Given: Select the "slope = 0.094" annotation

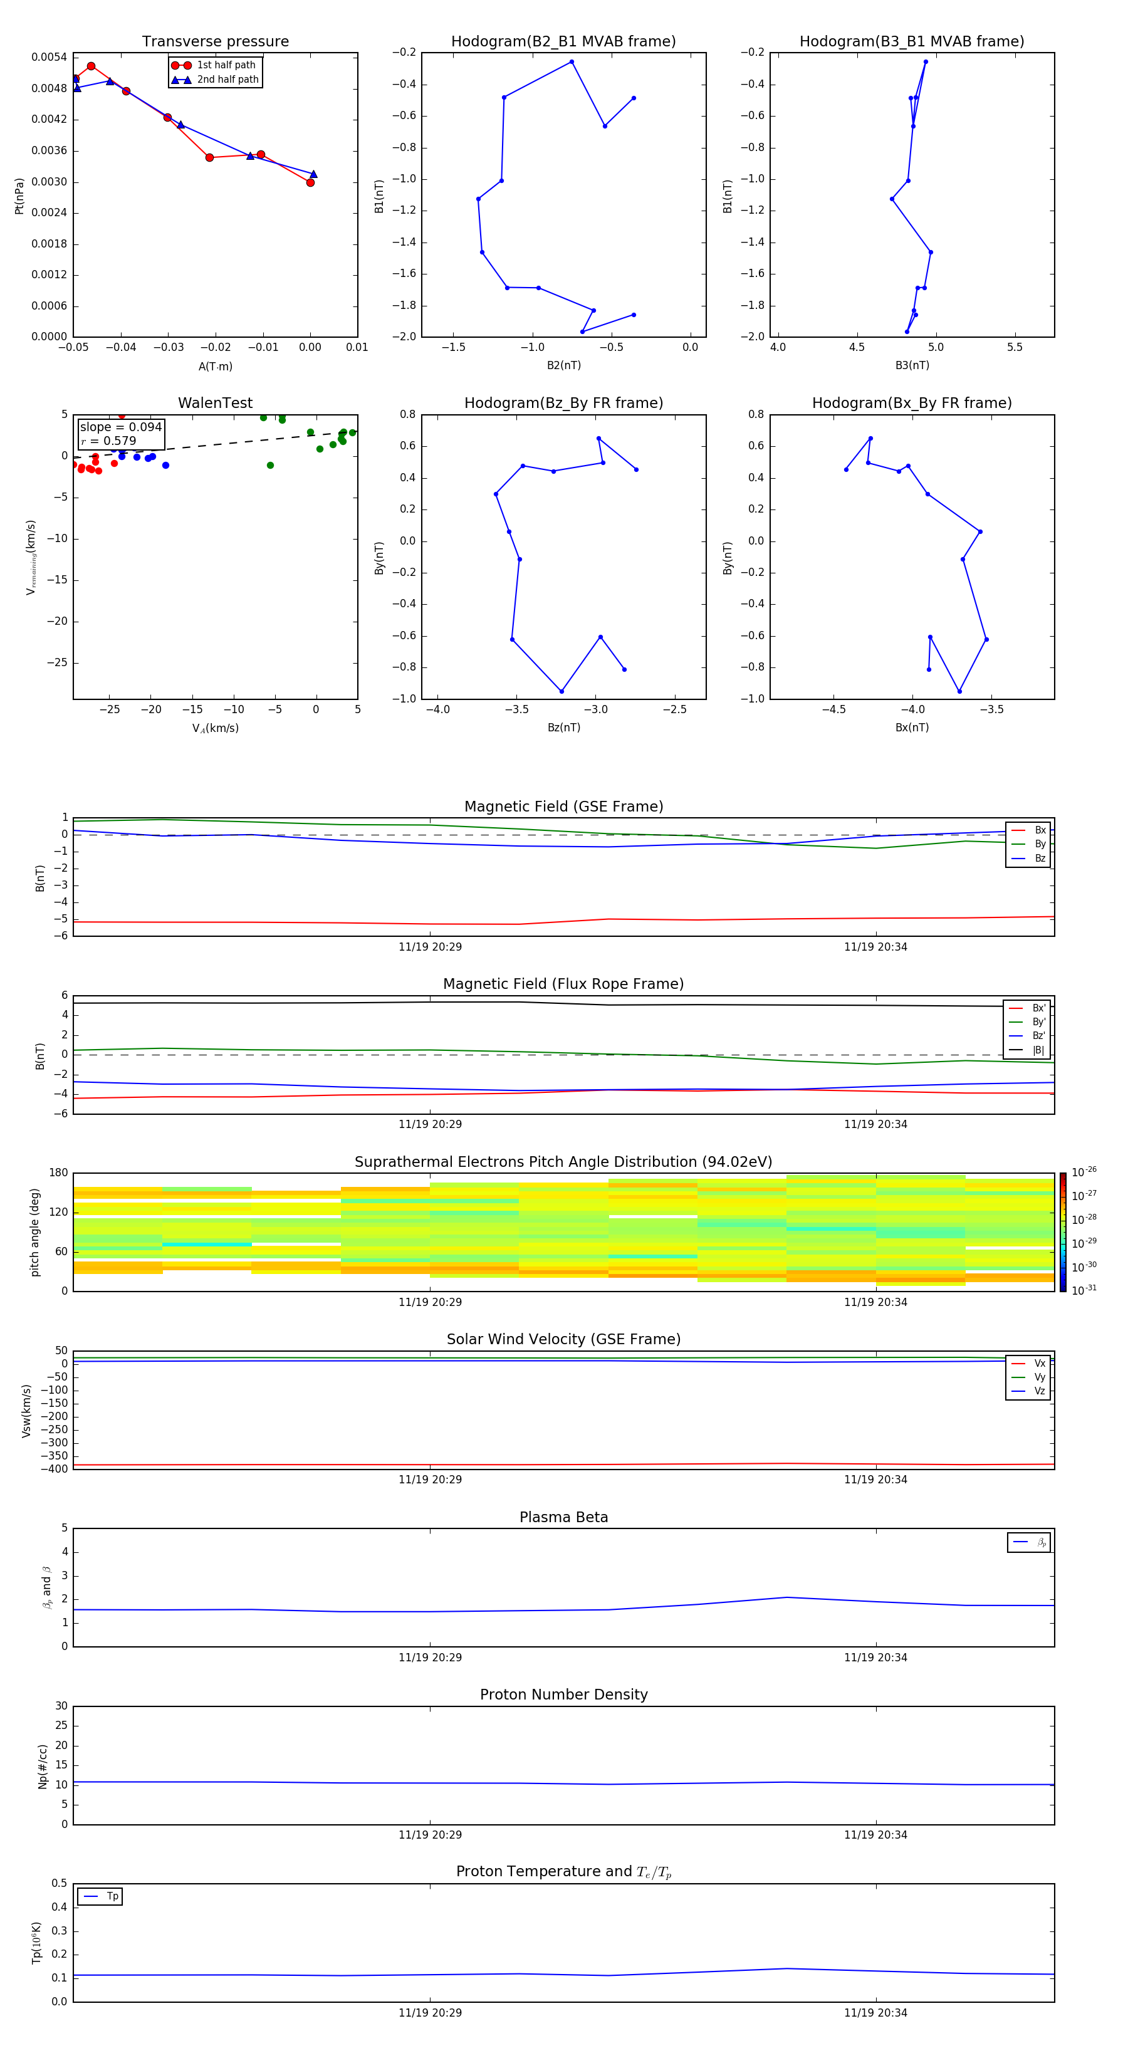Looking at the screenshot, I should (x=120, y=427).
